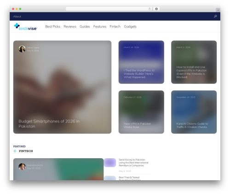Open the Features menu item
This screenshot has height=194, width=230.
pyautogui.click(x=100, y=27)
